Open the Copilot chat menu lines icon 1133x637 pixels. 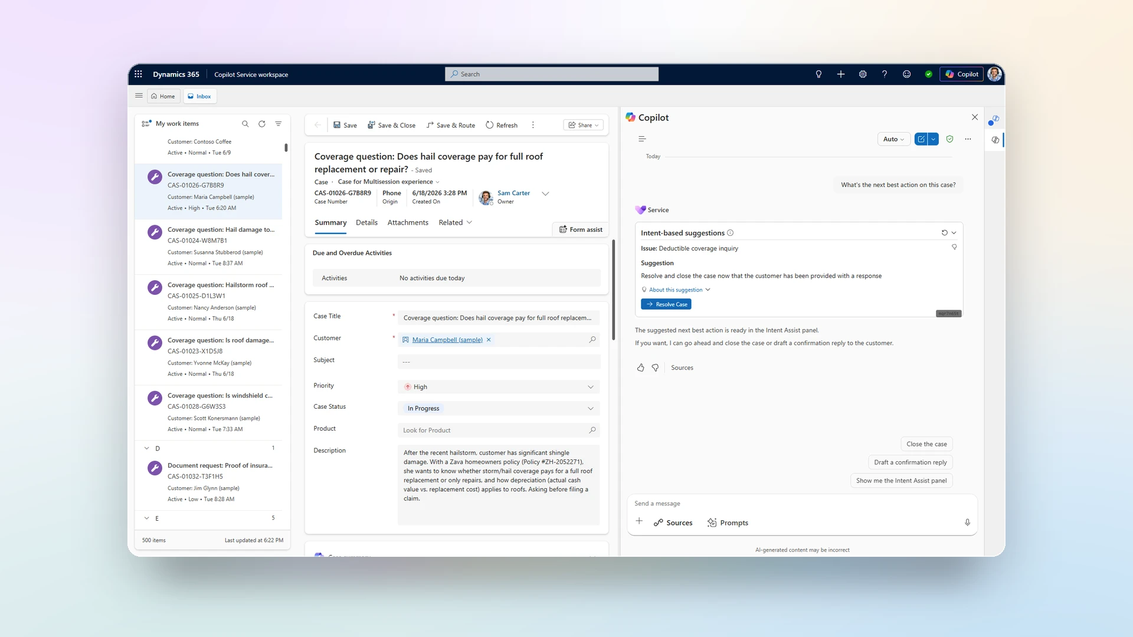(642, 139)
